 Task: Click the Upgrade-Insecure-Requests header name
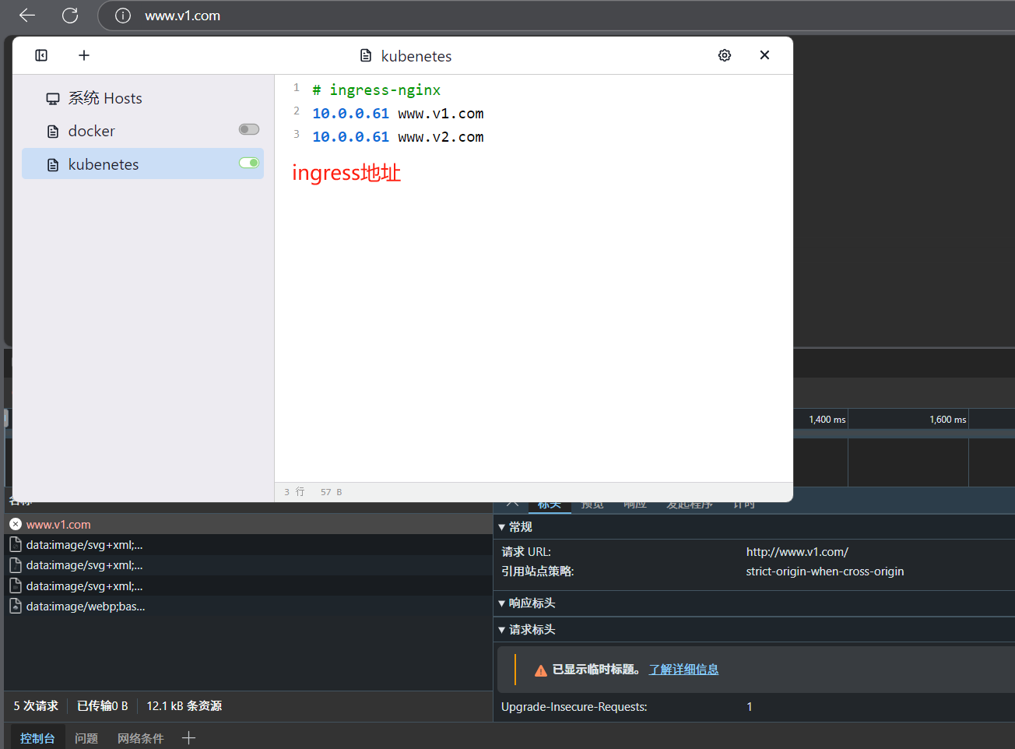point(574,707)
